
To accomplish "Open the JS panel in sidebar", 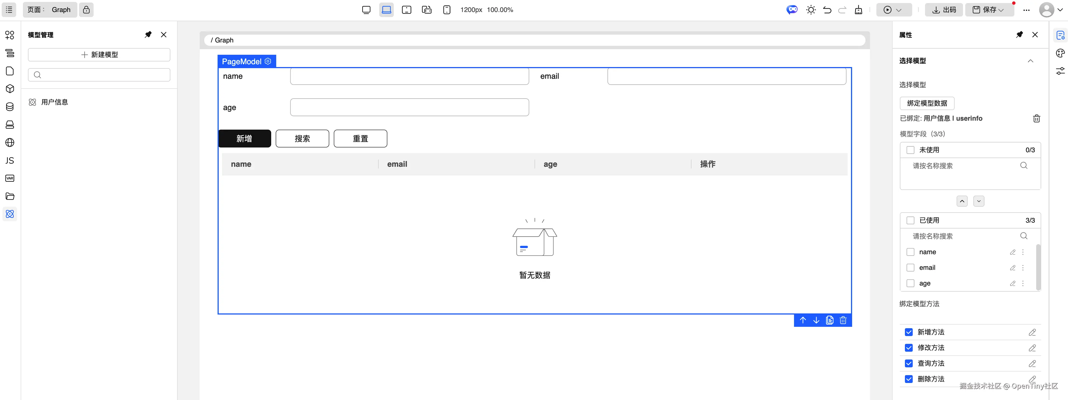I will tap(10, 160).
